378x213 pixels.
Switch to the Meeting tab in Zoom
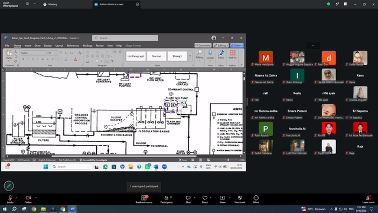pos(50,4)
